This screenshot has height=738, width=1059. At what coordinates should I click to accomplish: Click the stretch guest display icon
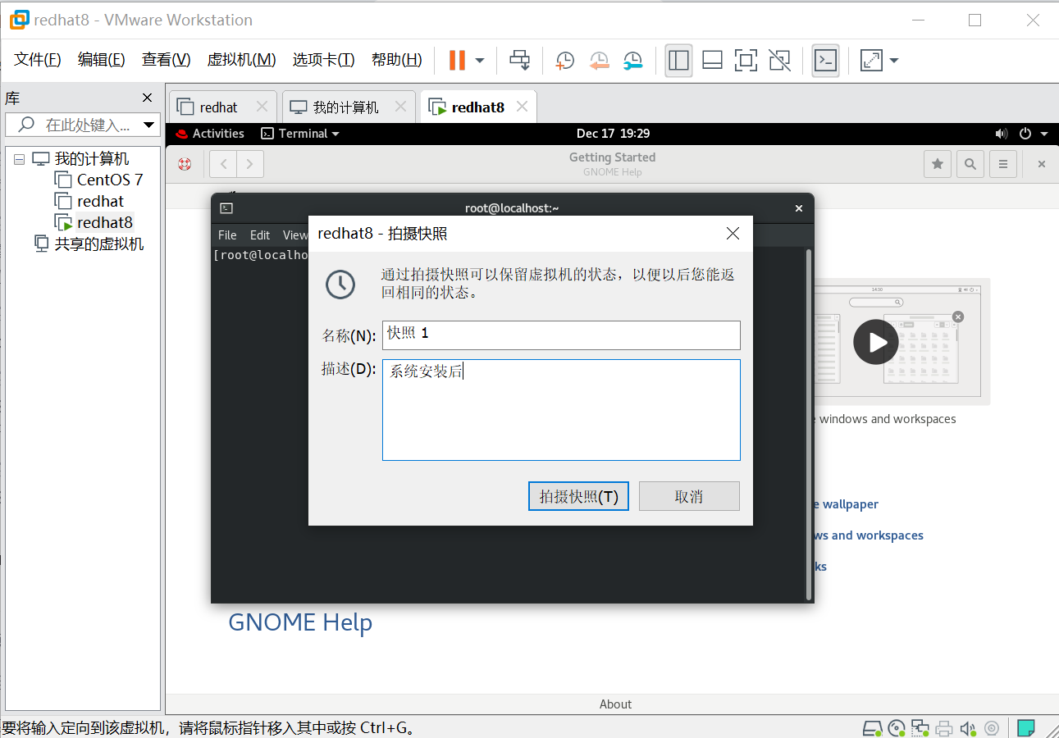tap(870, 60)
